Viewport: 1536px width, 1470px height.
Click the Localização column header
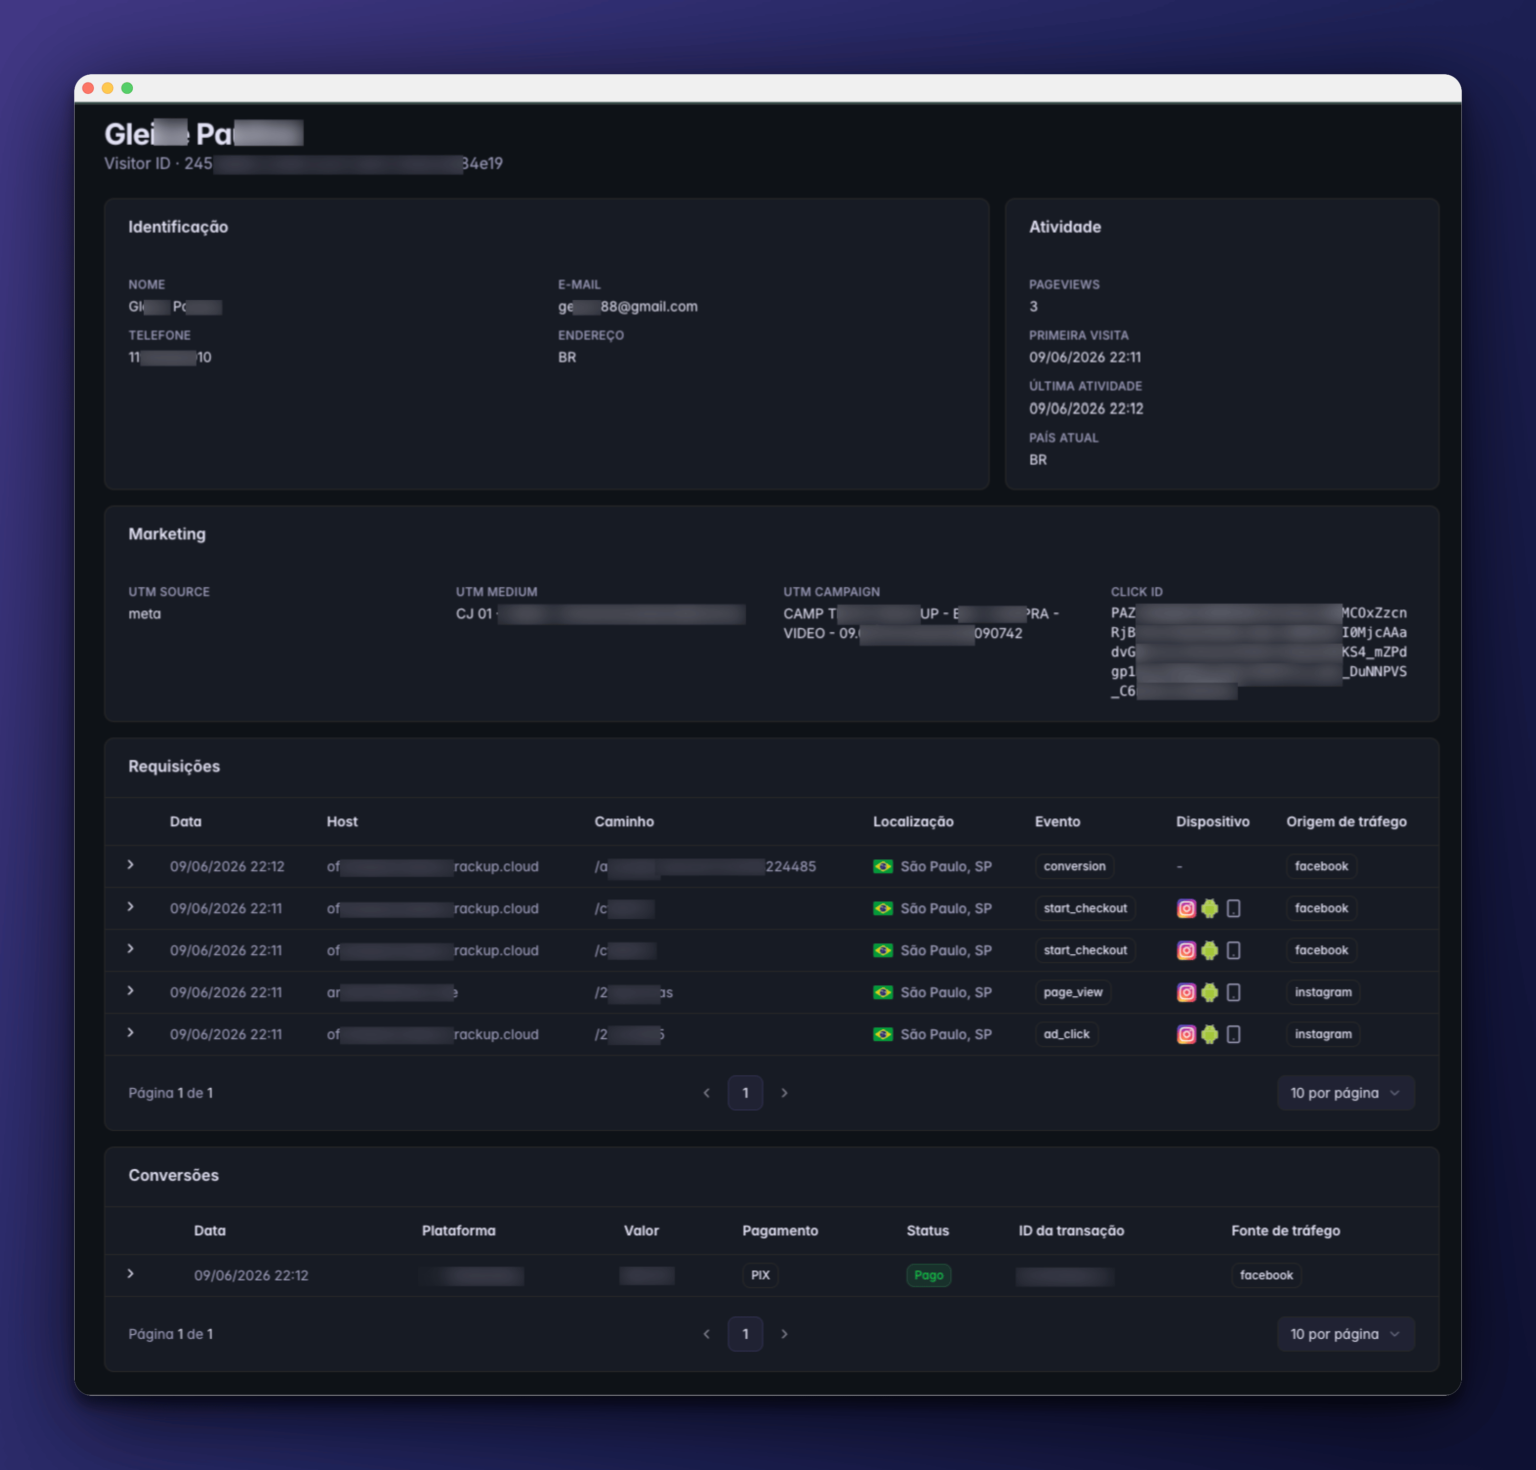[913, 821]
